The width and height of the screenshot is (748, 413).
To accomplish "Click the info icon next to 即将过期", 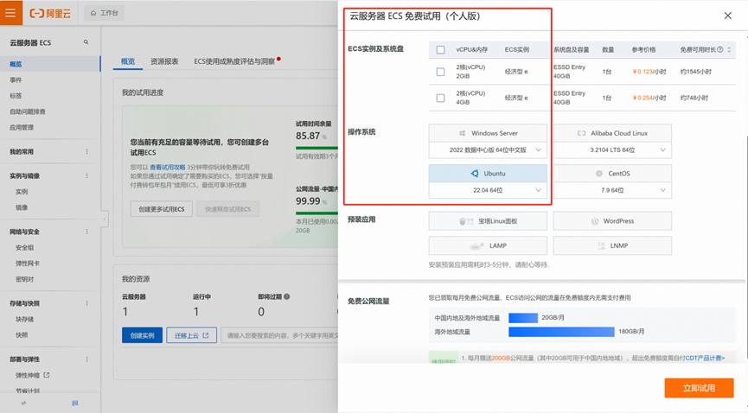I will click(287, 296).
